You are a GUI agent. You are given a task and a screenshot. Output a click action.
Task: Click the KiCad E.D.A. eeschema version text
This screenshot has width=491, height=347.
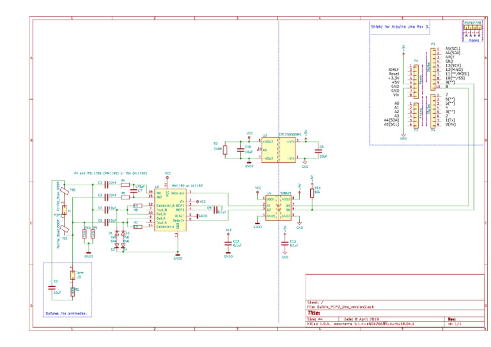tap(361, 324)
